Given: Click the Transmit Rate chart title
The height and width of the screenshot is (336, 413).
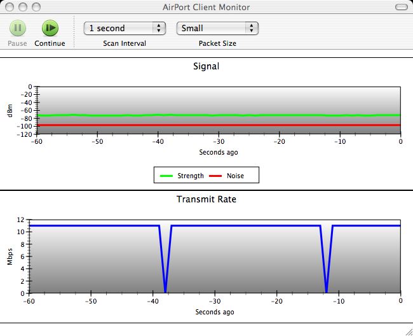Looking at the screenshot, I should (207, 199).
